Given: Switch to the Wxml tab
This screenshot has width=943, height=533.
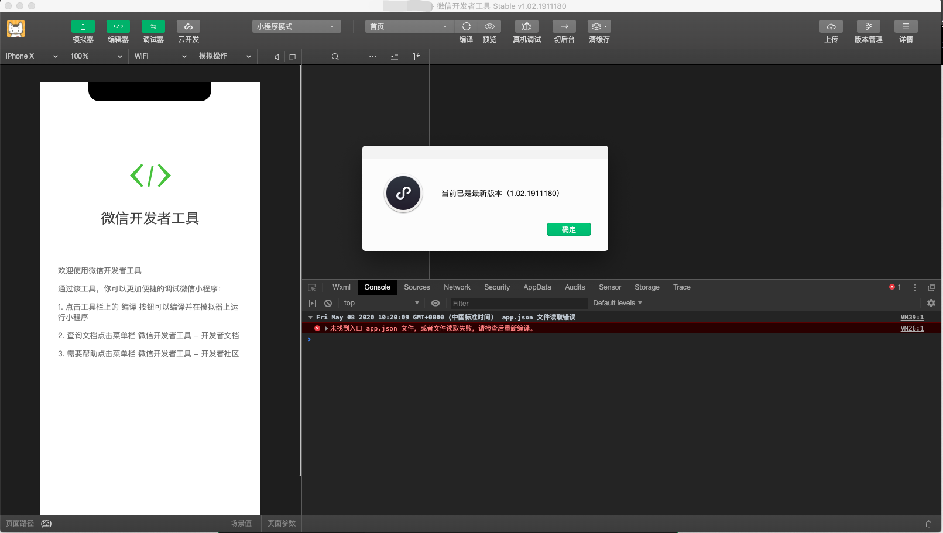Looking at the screenshot, I should pyautogui.click(x=341, y=287).
